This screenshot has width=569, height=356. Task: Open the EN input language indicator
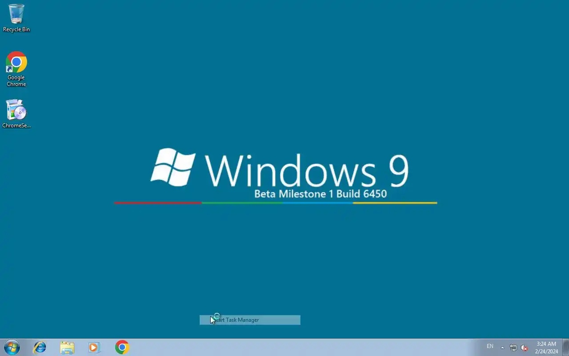pyautogui.click(x=490, y=346)
